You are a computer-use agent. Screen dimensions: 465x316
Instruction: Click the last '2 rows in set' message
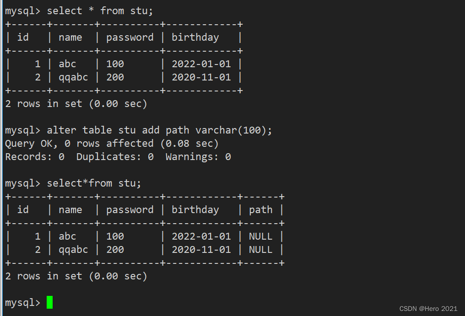(76, 276)
